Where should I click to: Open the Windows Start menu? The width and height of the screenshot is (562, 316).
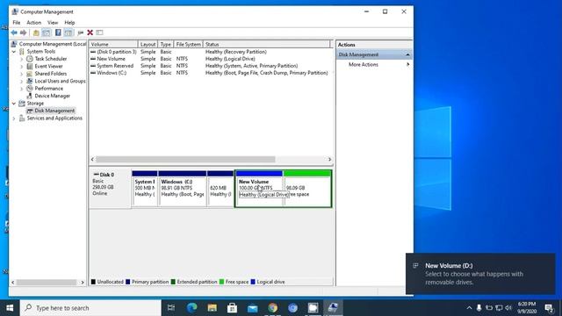pyautogui.click(x=10, y=308)
